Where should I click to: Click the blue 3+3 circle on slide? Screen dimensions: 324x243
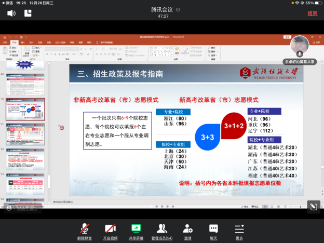(209, 137)
